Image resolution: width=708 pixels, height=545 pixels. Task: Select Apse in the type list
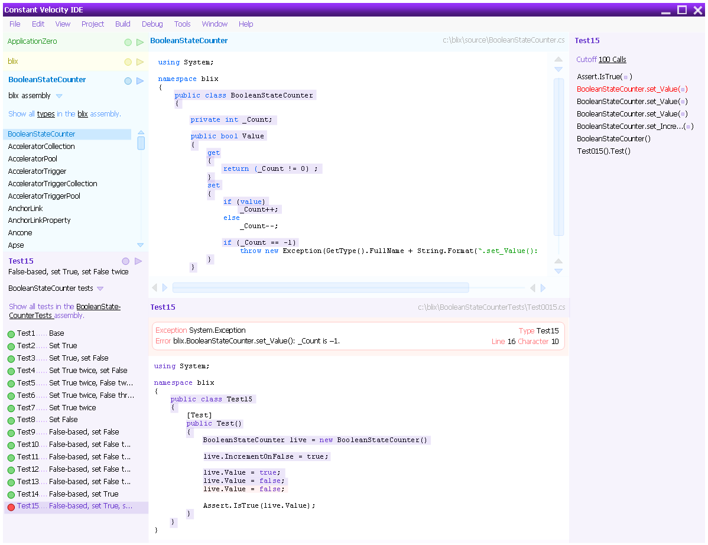click(x=16, y=246)
